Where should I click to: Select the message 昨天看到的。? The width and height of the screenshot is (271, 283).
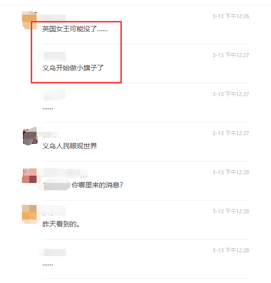point(61,224)
